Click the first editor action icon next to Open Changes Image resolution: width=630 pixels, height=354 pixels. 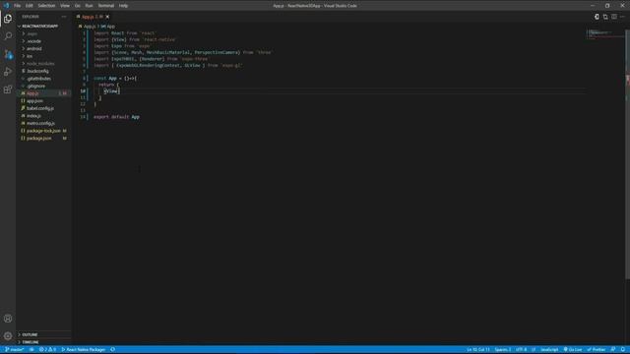[x=597, y=17]
